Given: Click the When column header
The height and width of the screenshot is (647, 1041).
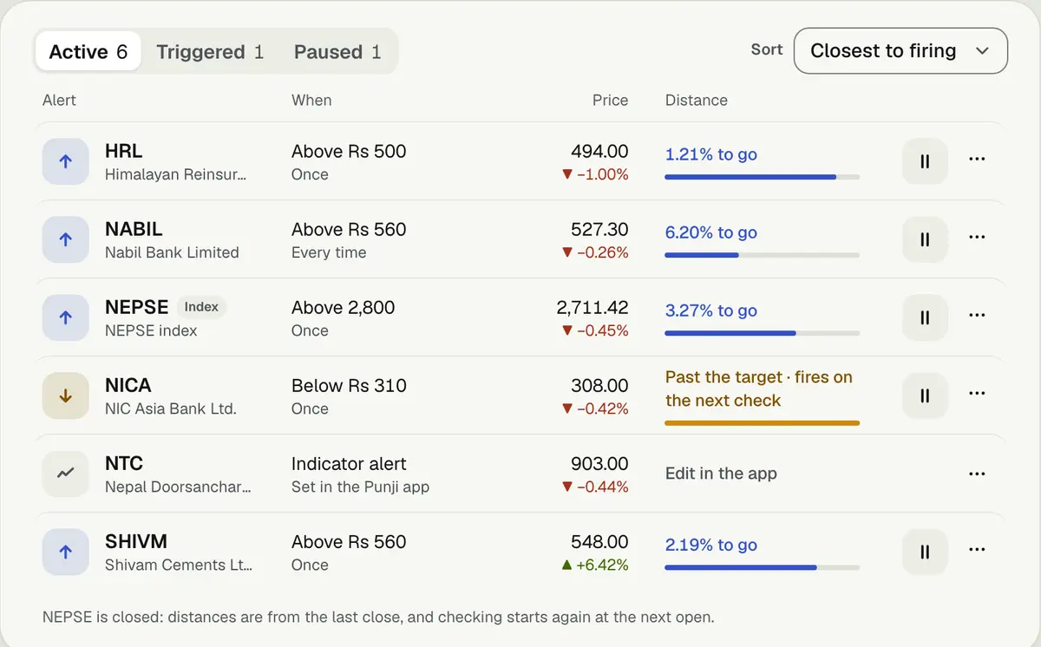Looking at the screenshot, I should [311, 101].
